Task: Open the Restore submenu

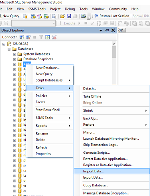Action: (x=111, y=125)
